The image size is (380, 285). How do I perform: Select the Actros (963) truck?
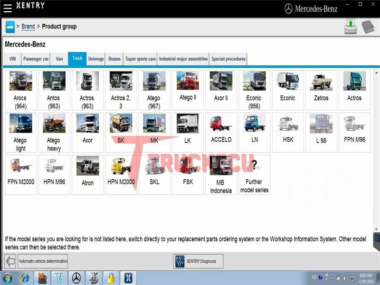(x=87, y=90)
